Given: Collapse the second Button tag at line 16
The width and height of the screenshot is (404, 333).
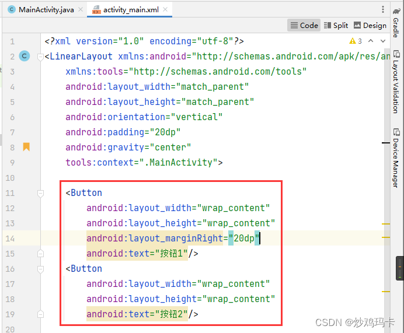Looking at the screenshot, I should [40, 269].
